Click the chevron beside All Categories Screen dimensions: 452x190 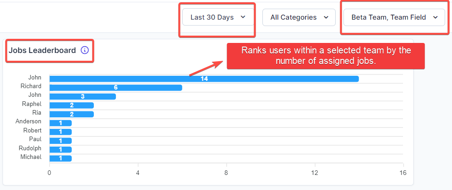coord(326,17)
